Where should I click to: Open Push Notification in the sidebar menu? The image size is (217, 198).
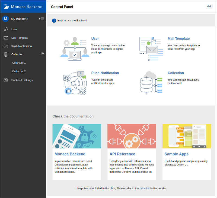coord(21,46)
